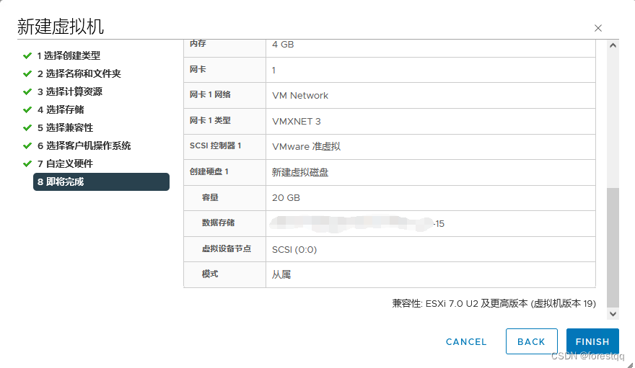Image resolution: width=635 pixels, height=368 pixels.
Task: Click the scrollbar down arrow
Action: point(613,314)
